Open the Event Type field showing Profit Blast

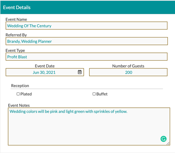[86, 57]
